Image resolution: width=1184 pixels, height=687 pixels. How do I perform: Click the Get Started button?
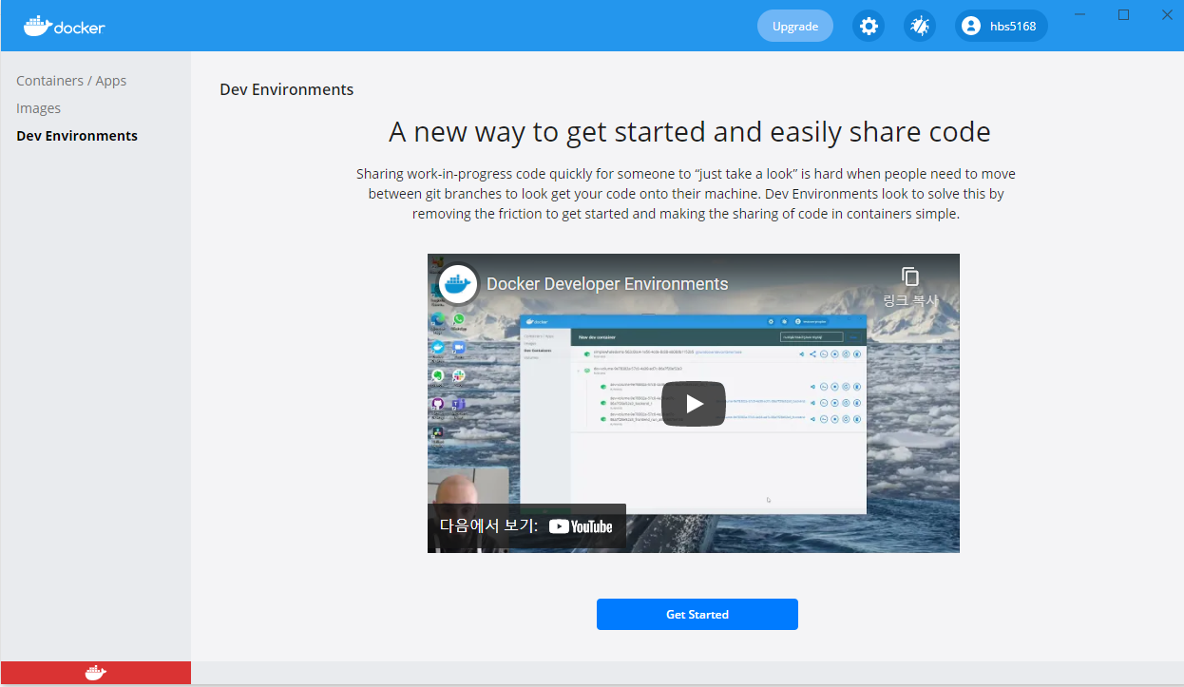[697, 614]
